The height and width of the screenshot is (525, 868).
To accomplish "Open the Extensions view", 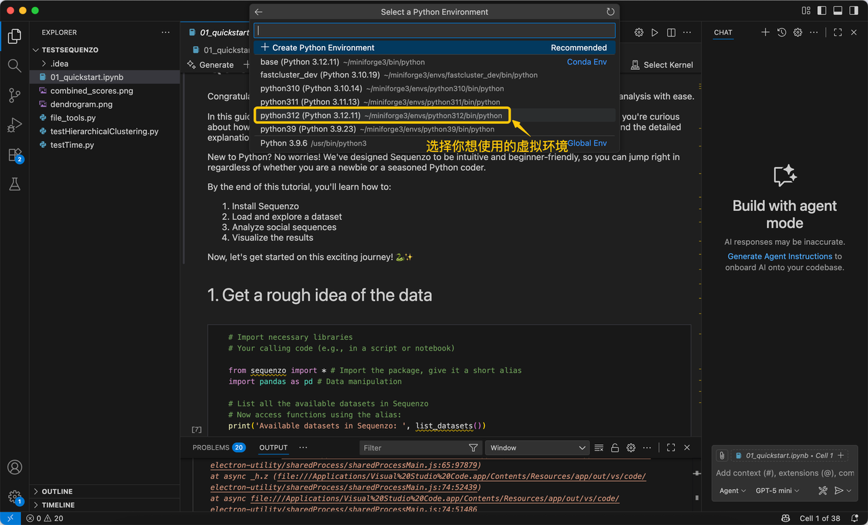I will point(14,155).
